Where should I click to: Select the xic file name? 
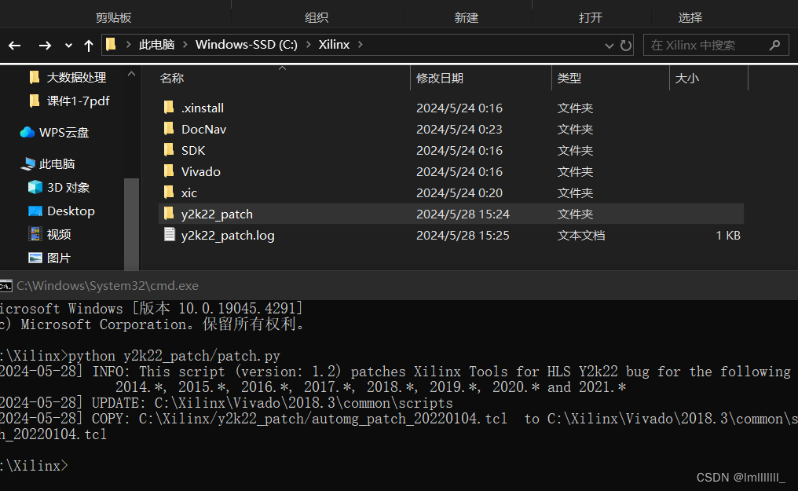pyautogui.click(x=189, y=193)
